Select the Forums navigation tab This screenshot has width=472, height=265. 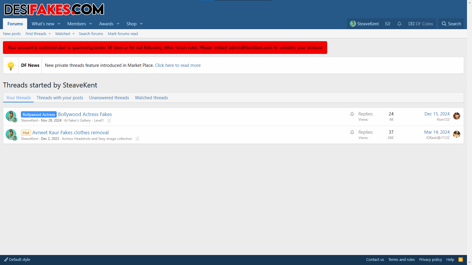(15, 24)
